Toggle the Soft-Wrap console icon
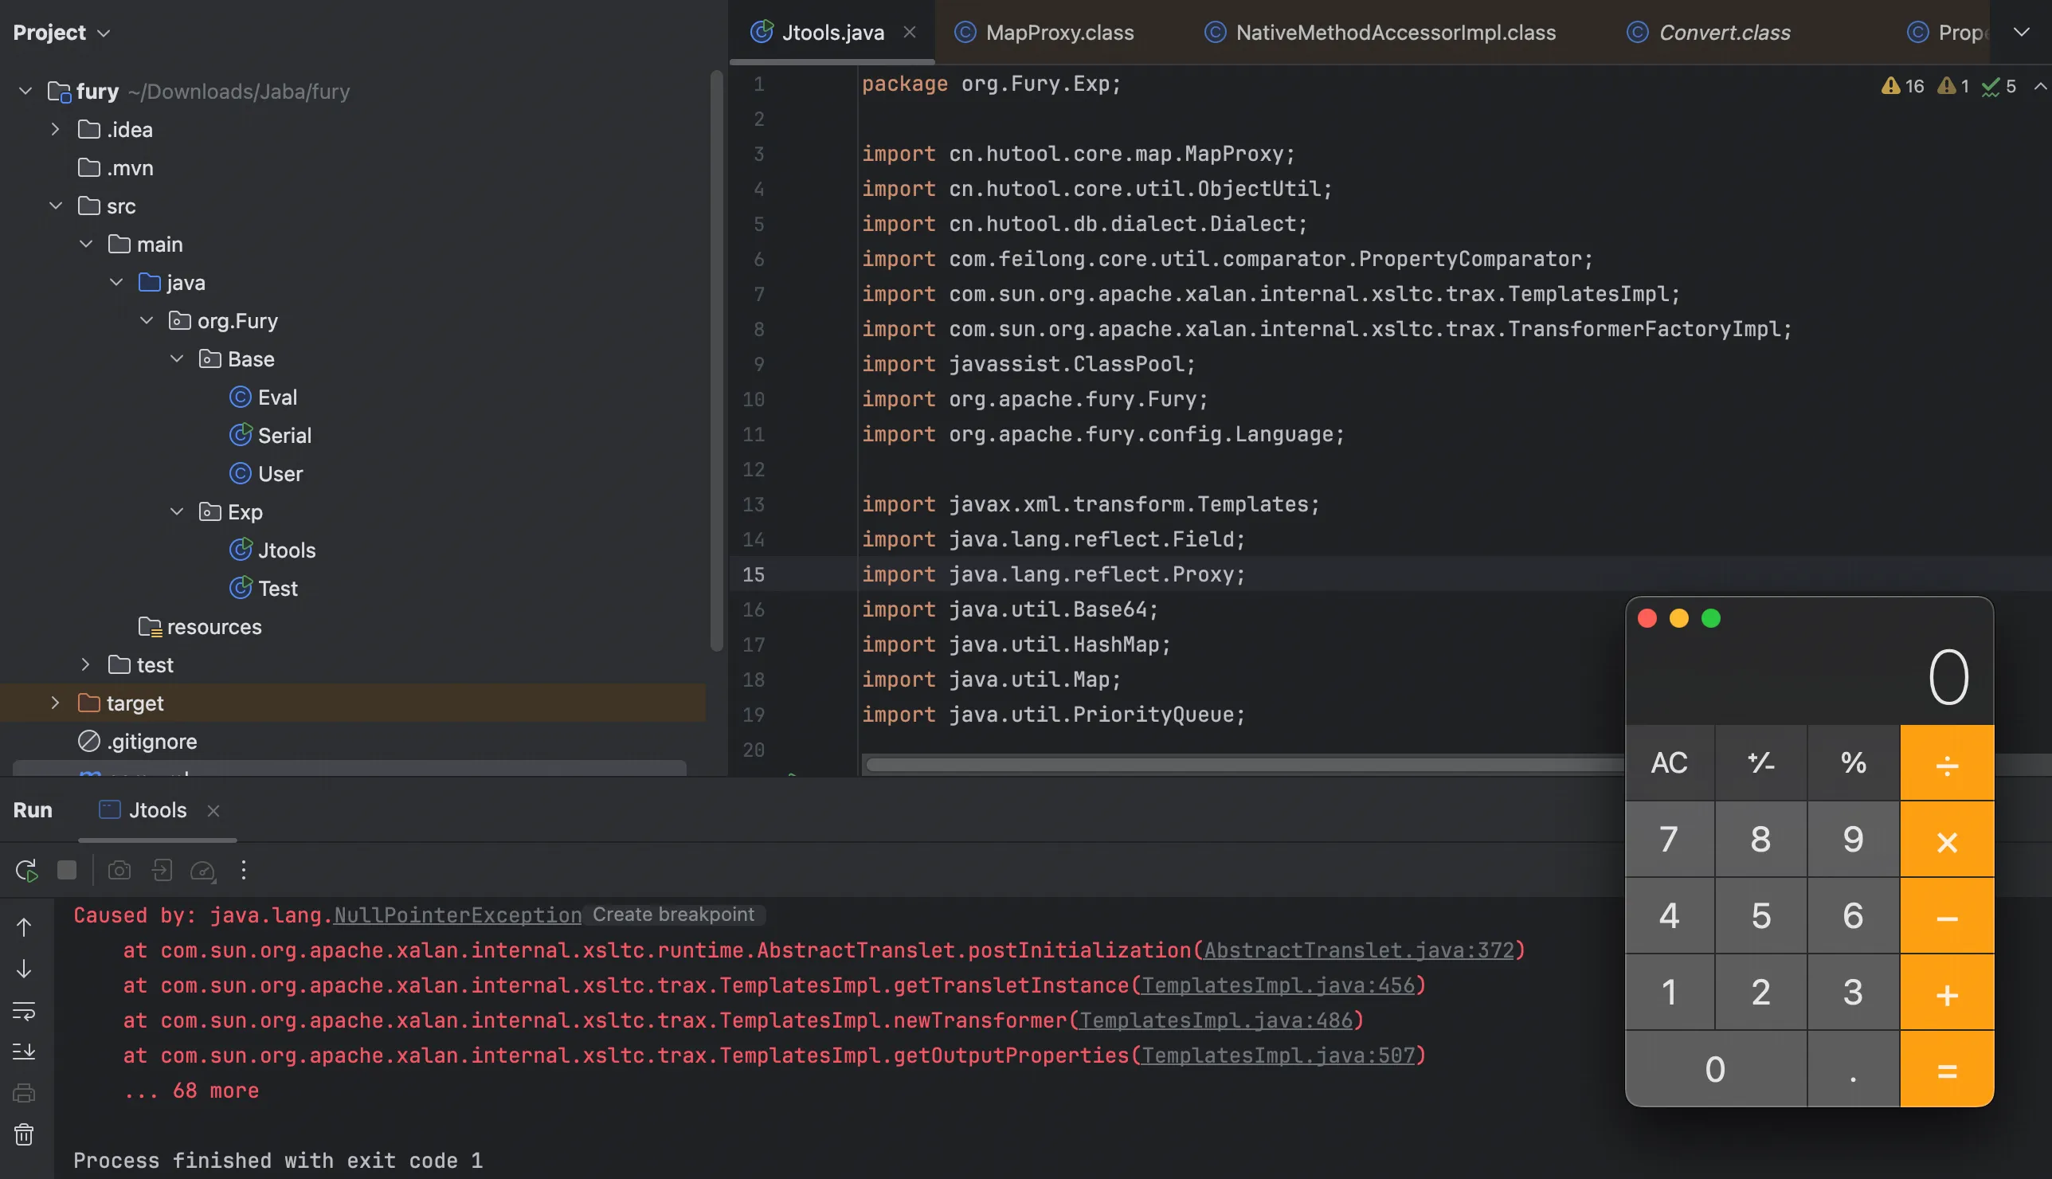Screen dimensions: 2052x1179 click(24, 1011)
